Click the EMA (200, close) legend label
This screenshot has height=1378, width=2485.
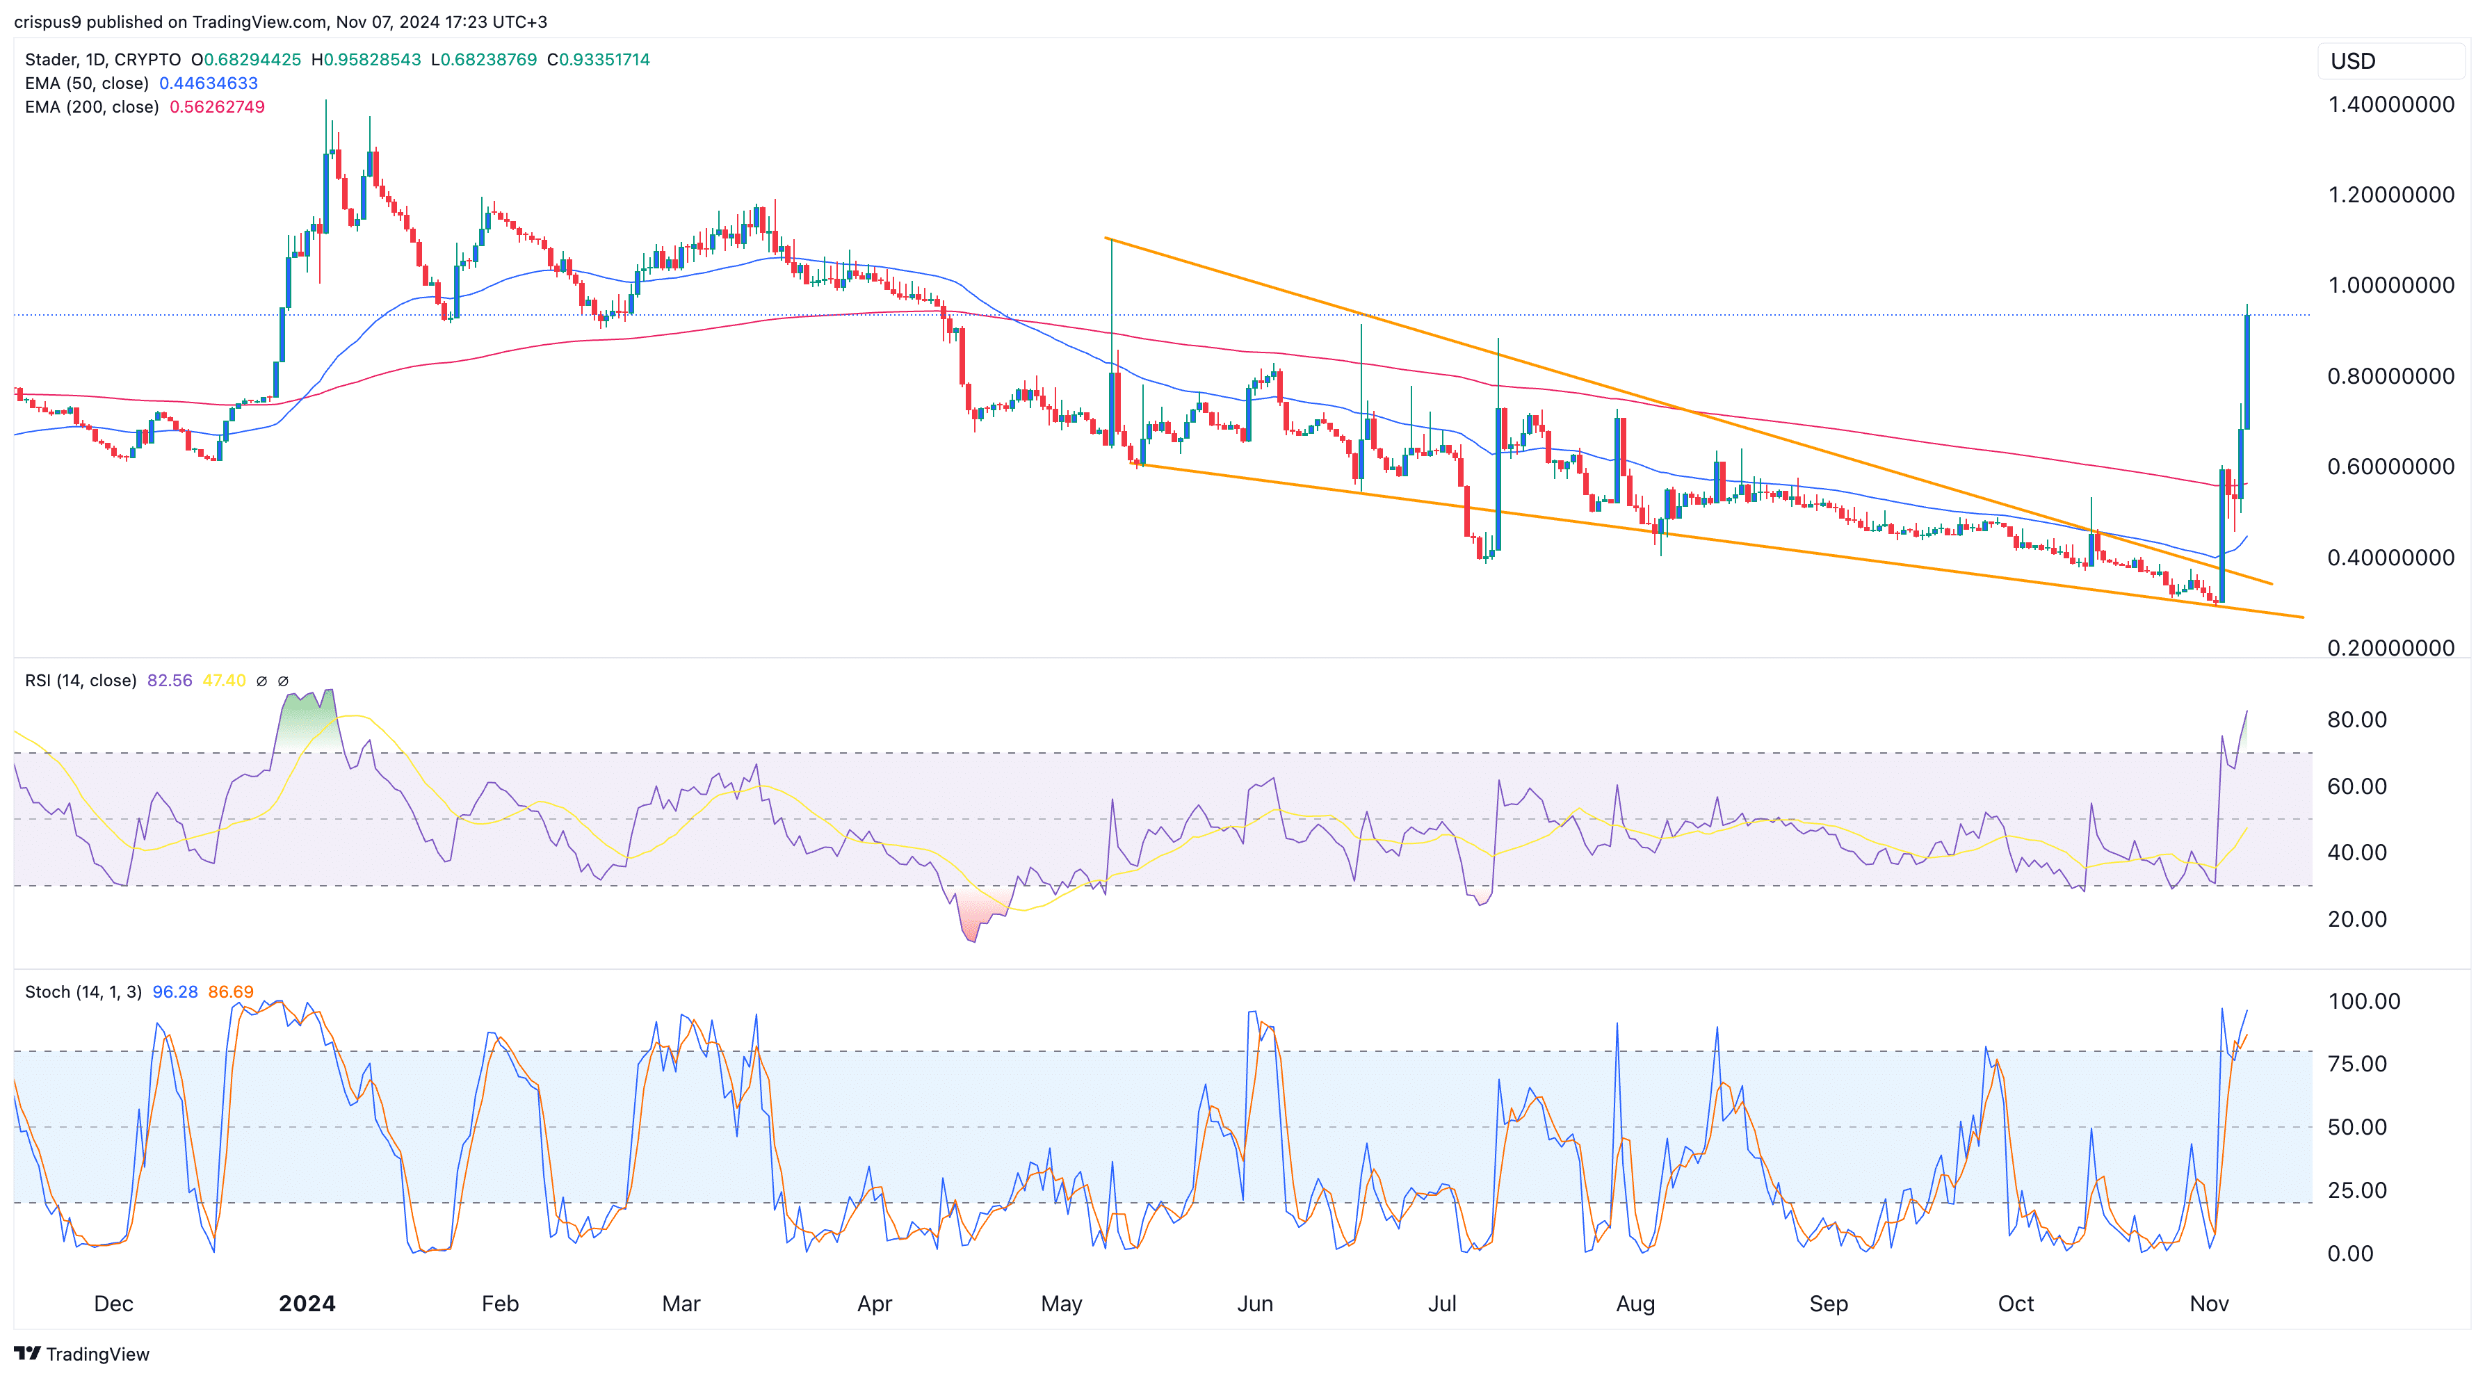[92, 107]
